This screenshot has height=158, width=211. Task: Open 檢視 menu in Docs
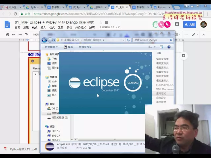click(x=35, y=27)
